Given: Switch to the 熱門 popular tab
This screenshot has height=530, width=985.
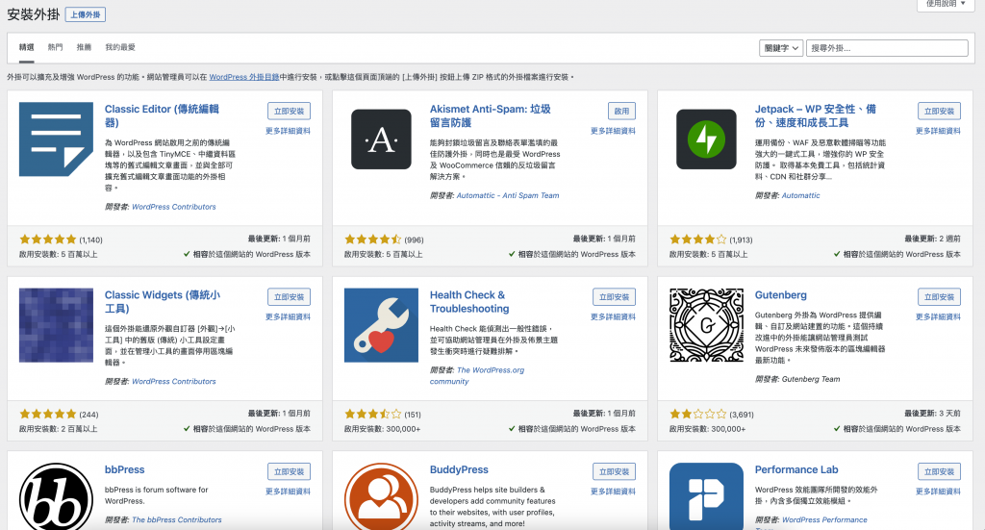Looking at the screenshot, I should click(x=55, y=47).
